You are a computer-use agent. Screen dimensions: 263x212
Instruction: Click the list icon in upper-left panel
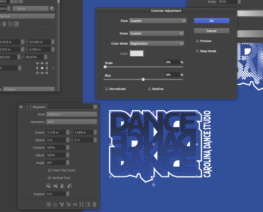[x=16, y=24]
